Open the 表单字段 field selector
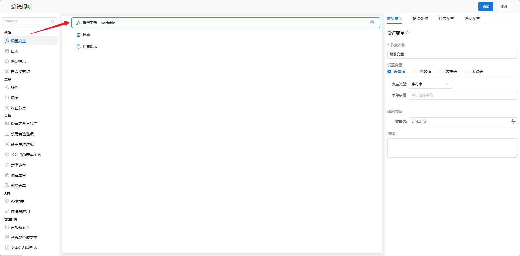The width and height of the screenshot is (520, 256). (463, 95)
